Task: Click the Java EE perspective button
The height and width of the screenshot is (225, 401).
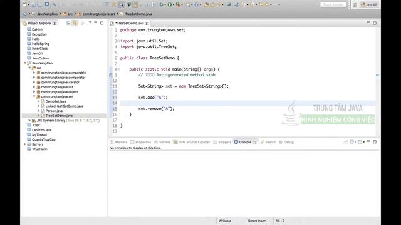Action: (369, 5)
